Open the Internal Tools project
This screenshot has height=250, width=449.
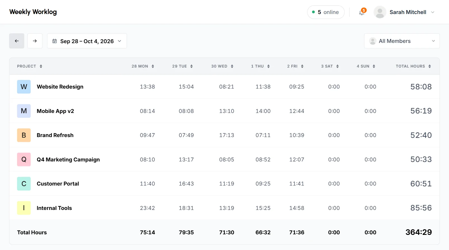click(54, 208)
